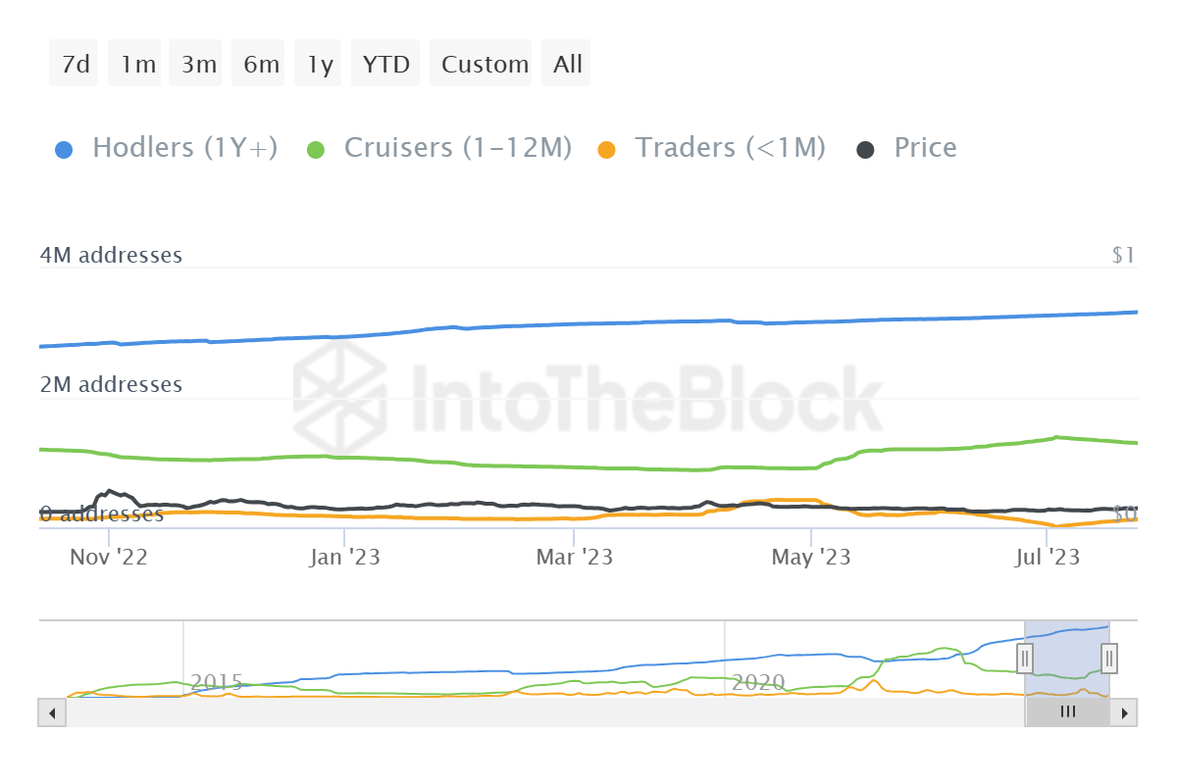Click the green Cruisers legend dot
Screen dimensions: 1177x784
[316, 147]
